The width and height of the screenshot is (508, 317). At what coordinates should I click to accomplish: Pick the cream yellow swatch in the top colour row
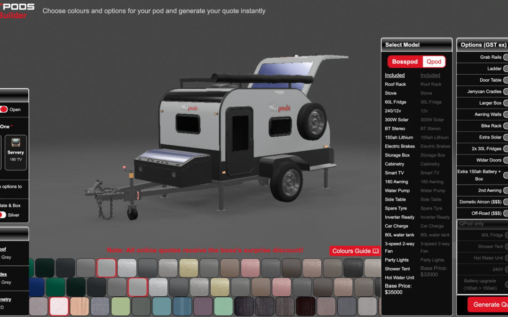point(189,268)
